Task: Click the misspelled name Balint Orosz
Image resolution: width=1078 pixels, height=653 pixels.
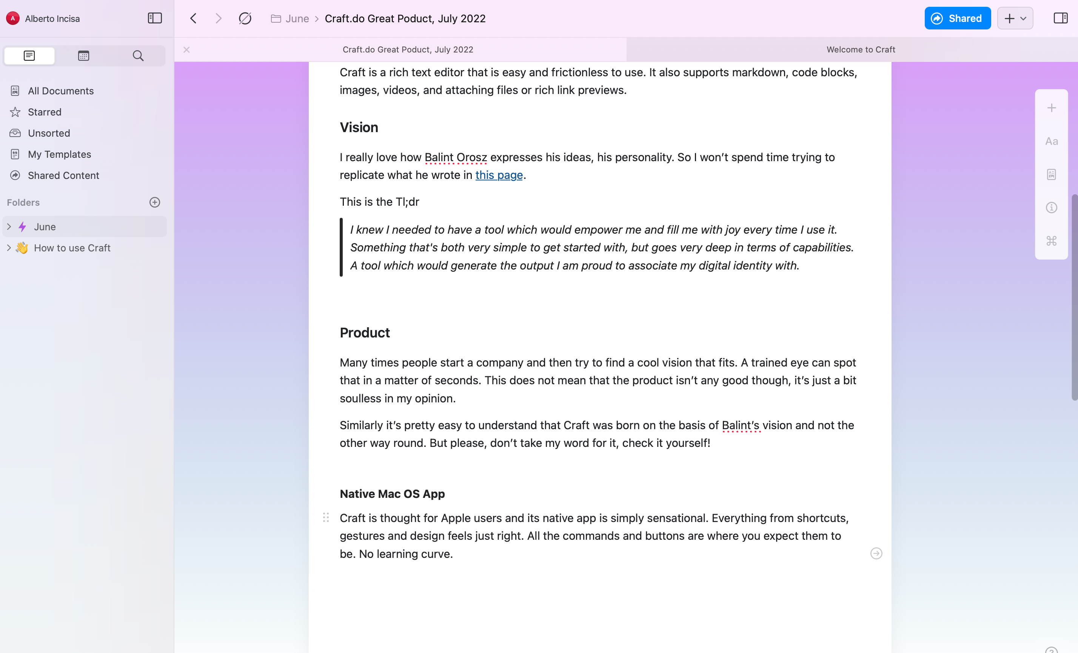Action: 456,157
